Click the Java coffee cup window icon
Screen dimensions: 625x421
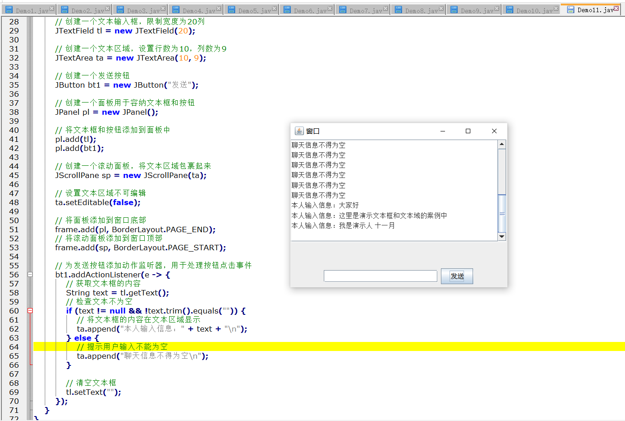click(299, 131)
